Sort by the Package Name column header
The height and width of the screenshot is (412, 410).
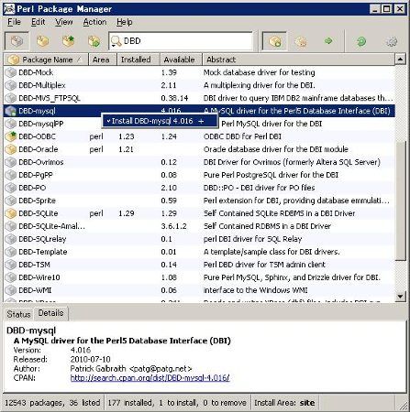pos(46,60)
